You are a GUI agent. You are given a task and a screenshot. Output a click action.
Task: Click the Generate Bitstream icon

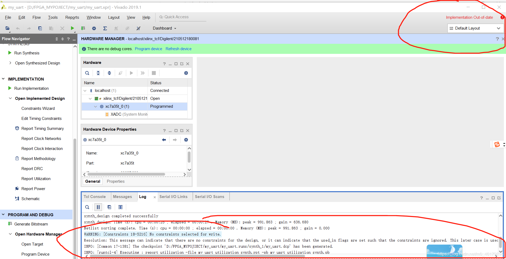[x=10, y=224]
